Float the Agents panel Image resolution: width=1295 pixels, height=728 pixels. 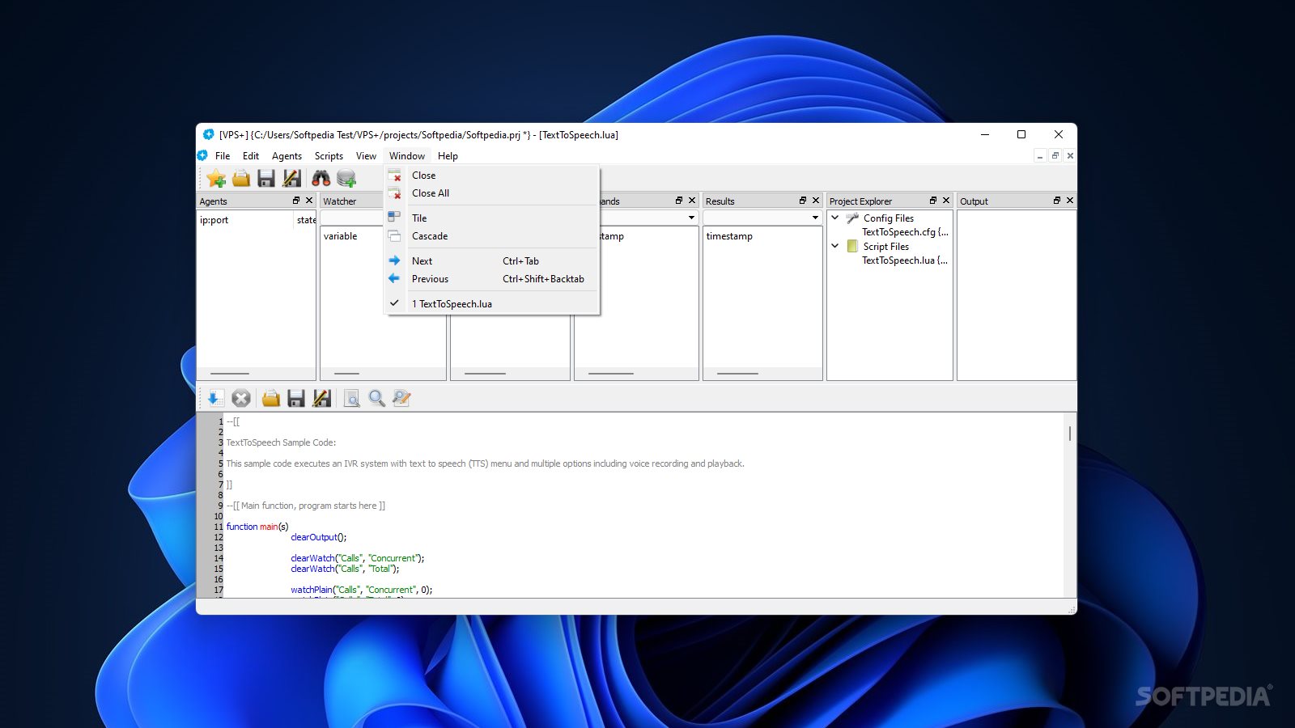pos(296,201)
